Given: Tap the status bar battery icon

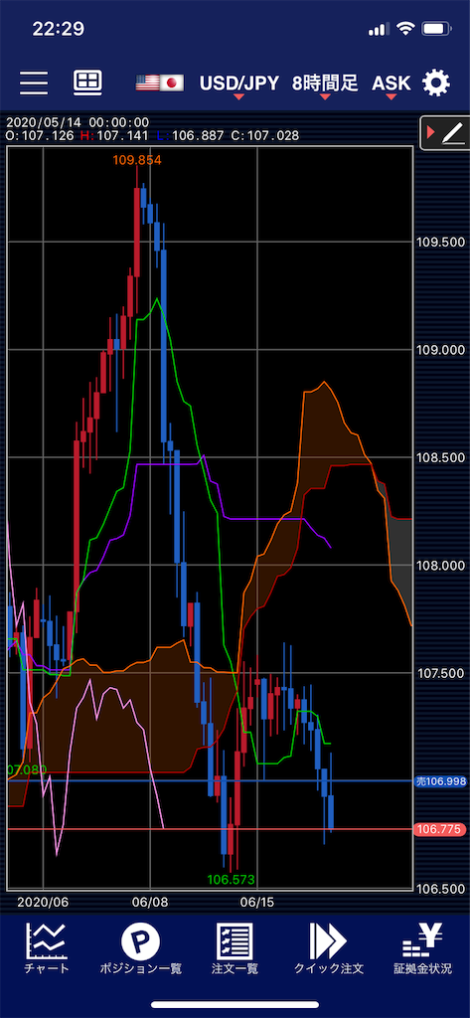Looking at the screenshot, I should (x=436, y=29).
